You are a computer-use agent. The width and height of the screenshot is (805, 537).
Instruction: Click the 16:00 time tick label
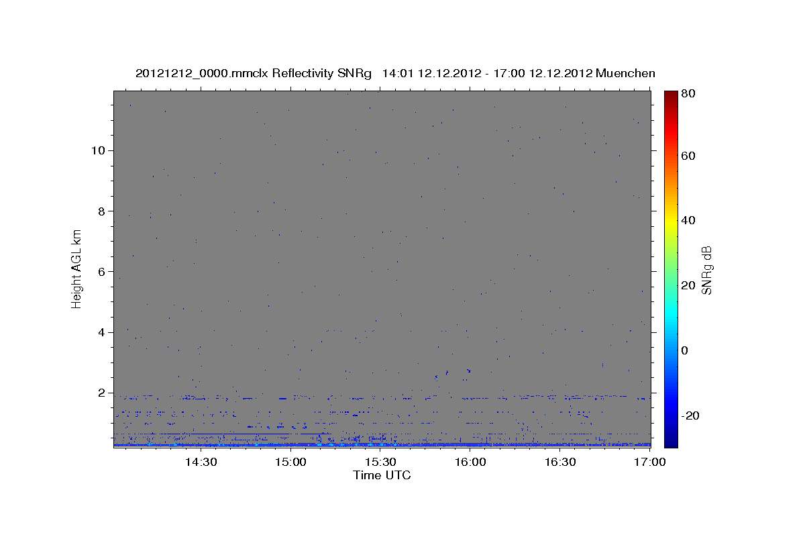(471, 462)
